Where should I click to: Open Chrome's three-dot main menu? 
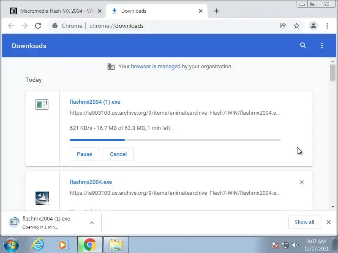[x=327, y=26]
